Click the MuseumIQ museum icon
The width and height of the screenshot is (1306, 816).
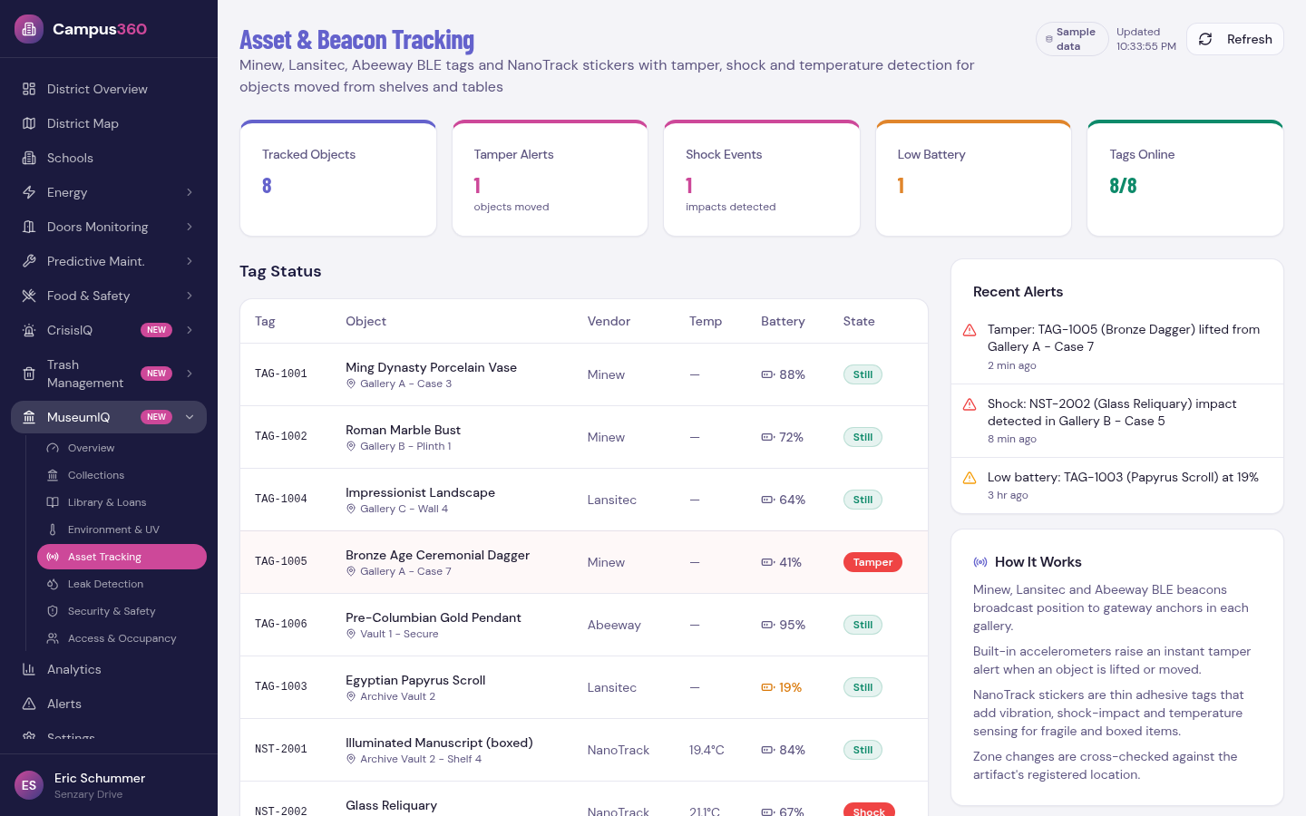tap(29, 417)
